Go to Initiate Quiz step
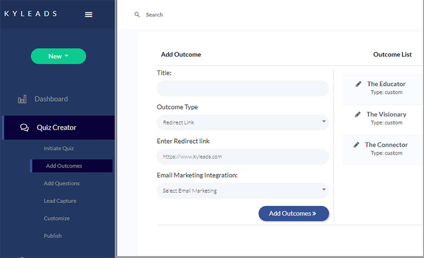424x258 pixels. pos(59,148)
